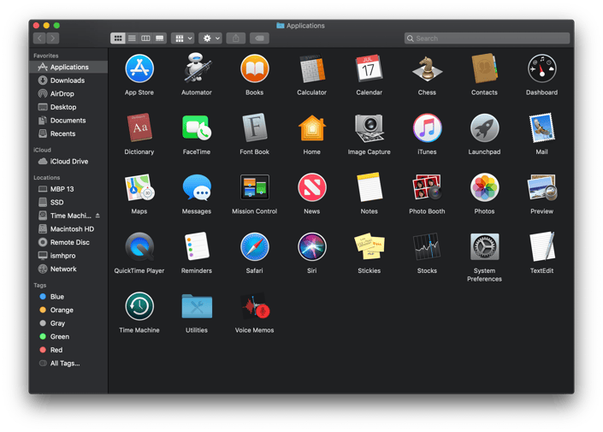Select the Font Book application
Image resolution: width=603 pixels, height=432 pixels.
(254, 127)
